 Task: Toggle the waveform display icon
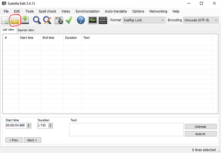[x=93, y=20]
